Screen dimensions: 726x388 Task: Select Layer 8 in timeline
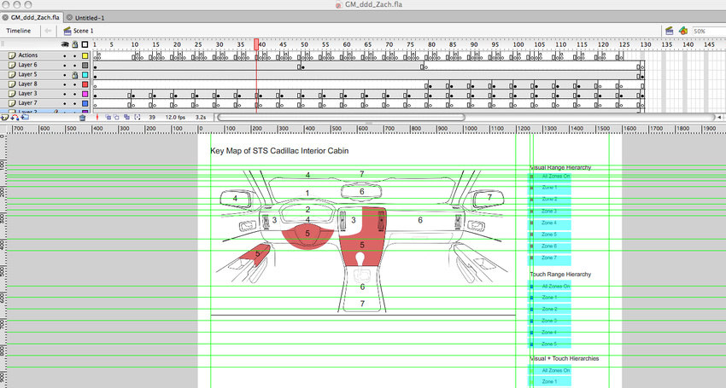tap(28, 84)
